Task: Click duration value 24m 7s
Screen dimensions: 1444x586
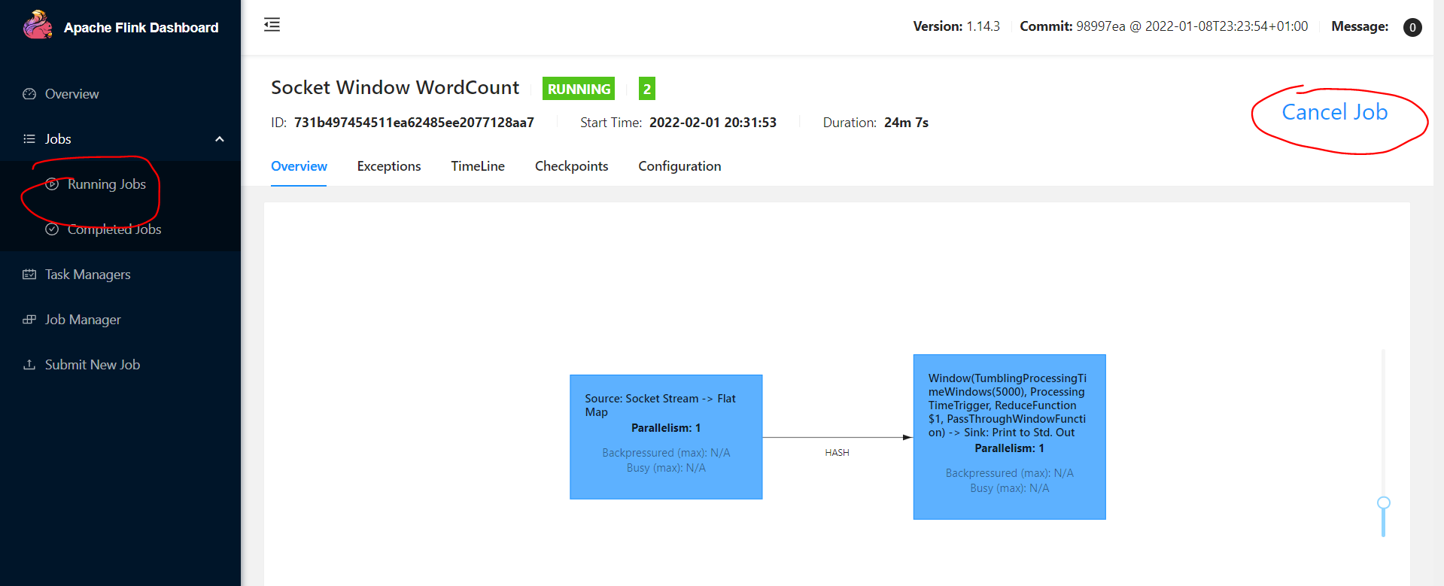Action: pyautogui.click(x=906, y=123)
